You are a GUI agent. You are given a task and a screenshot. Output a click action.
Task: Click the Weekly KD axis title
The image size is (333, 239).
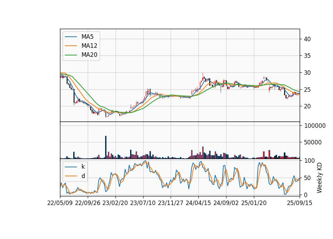pos(319,178)
